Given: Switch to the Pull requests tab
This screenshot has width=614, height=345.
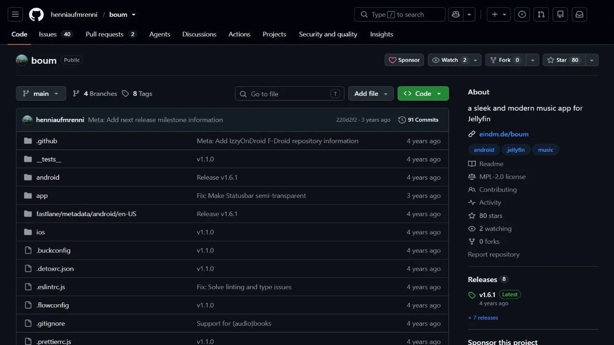Looking at the screenshot, I should click(111, 34).
